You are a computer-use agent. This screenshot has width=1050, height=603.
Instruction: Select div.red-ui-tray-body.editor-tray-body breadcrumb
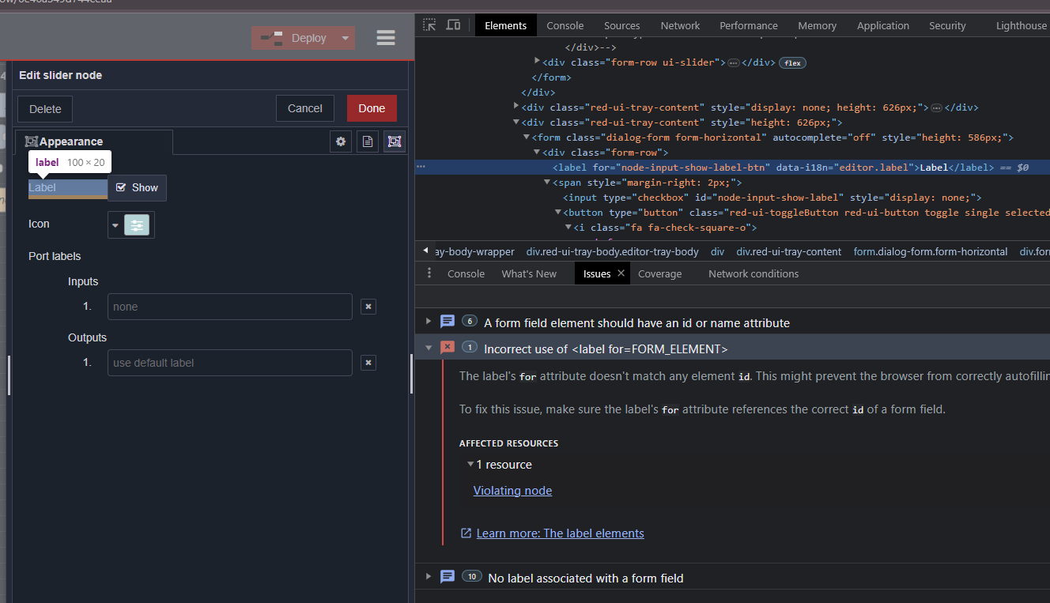[613, 251]
